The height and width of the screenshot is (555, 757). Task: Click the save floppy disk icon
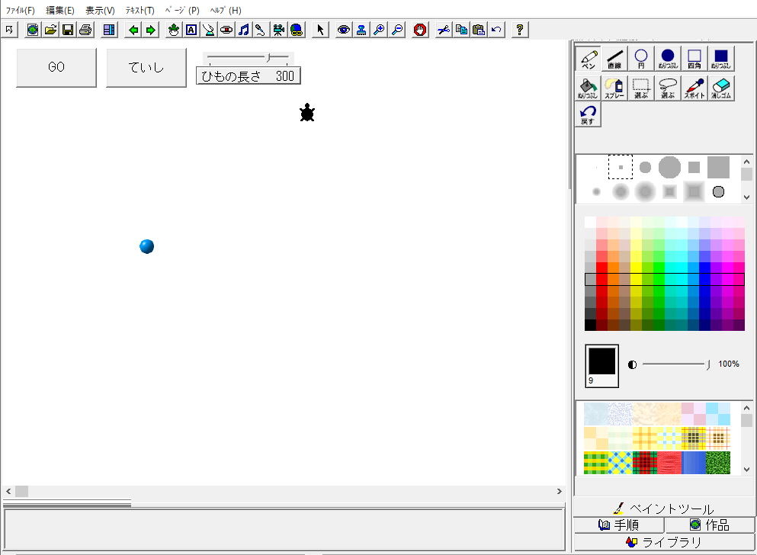pyautogui.click(x=68, y=30)
